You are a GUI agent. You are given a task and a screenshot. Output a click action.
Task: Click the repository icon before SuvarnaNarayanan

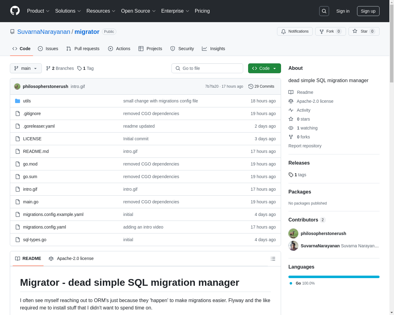pos(12,32)
